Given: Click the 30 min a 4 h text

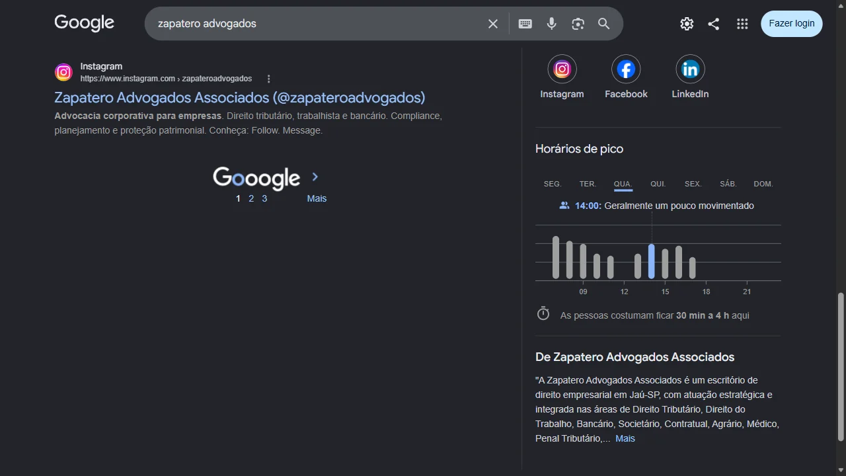Looking at the screenshot, I should click(x=703, y=315).
